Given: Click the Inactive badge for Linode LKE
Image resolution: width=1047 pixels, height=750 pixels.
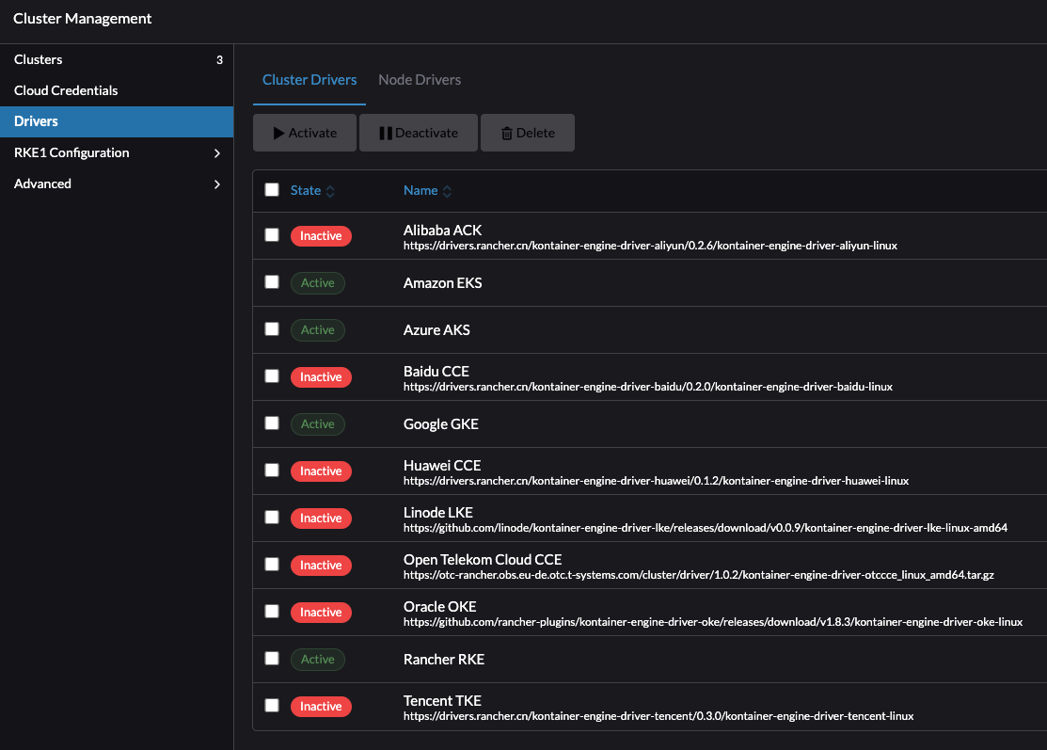Looking at the screenshot, I should [x=321, y=519].
